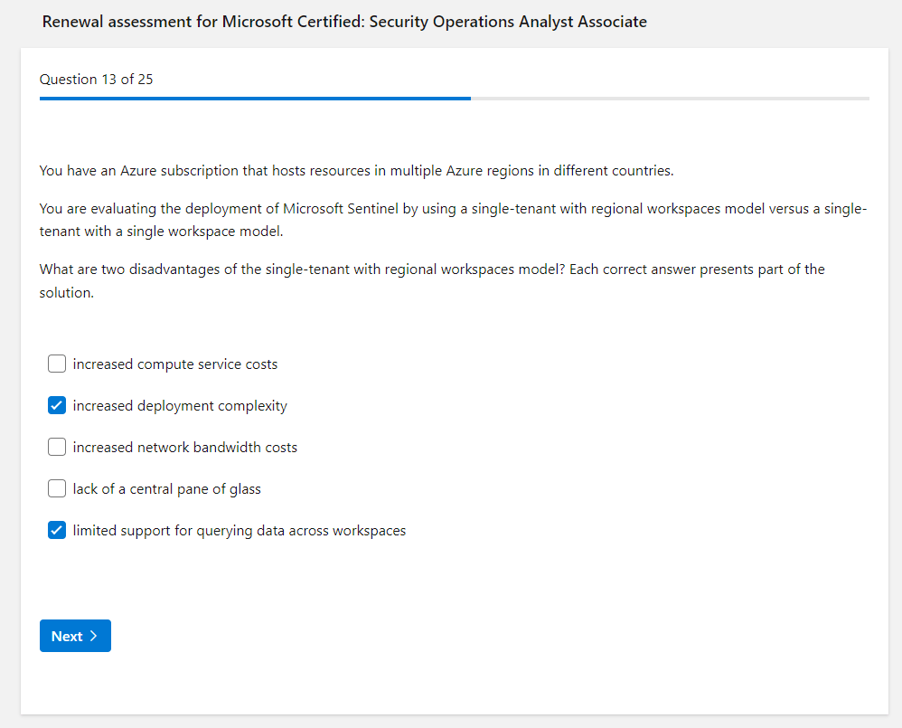Select the lack of central pane checkbox
The image size is (902, 728).
click(57, 489)
